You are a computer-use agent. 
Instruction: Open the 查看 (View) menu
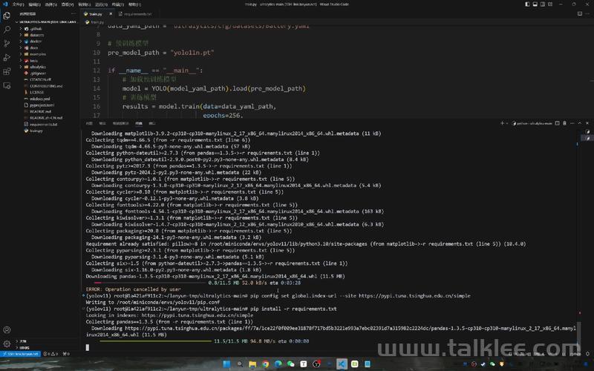pos(68,4)
